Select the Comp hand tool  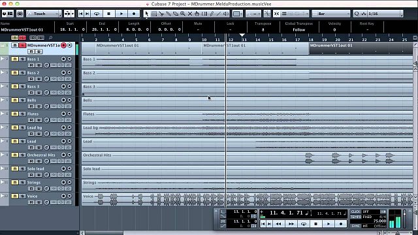pos(197,14)
